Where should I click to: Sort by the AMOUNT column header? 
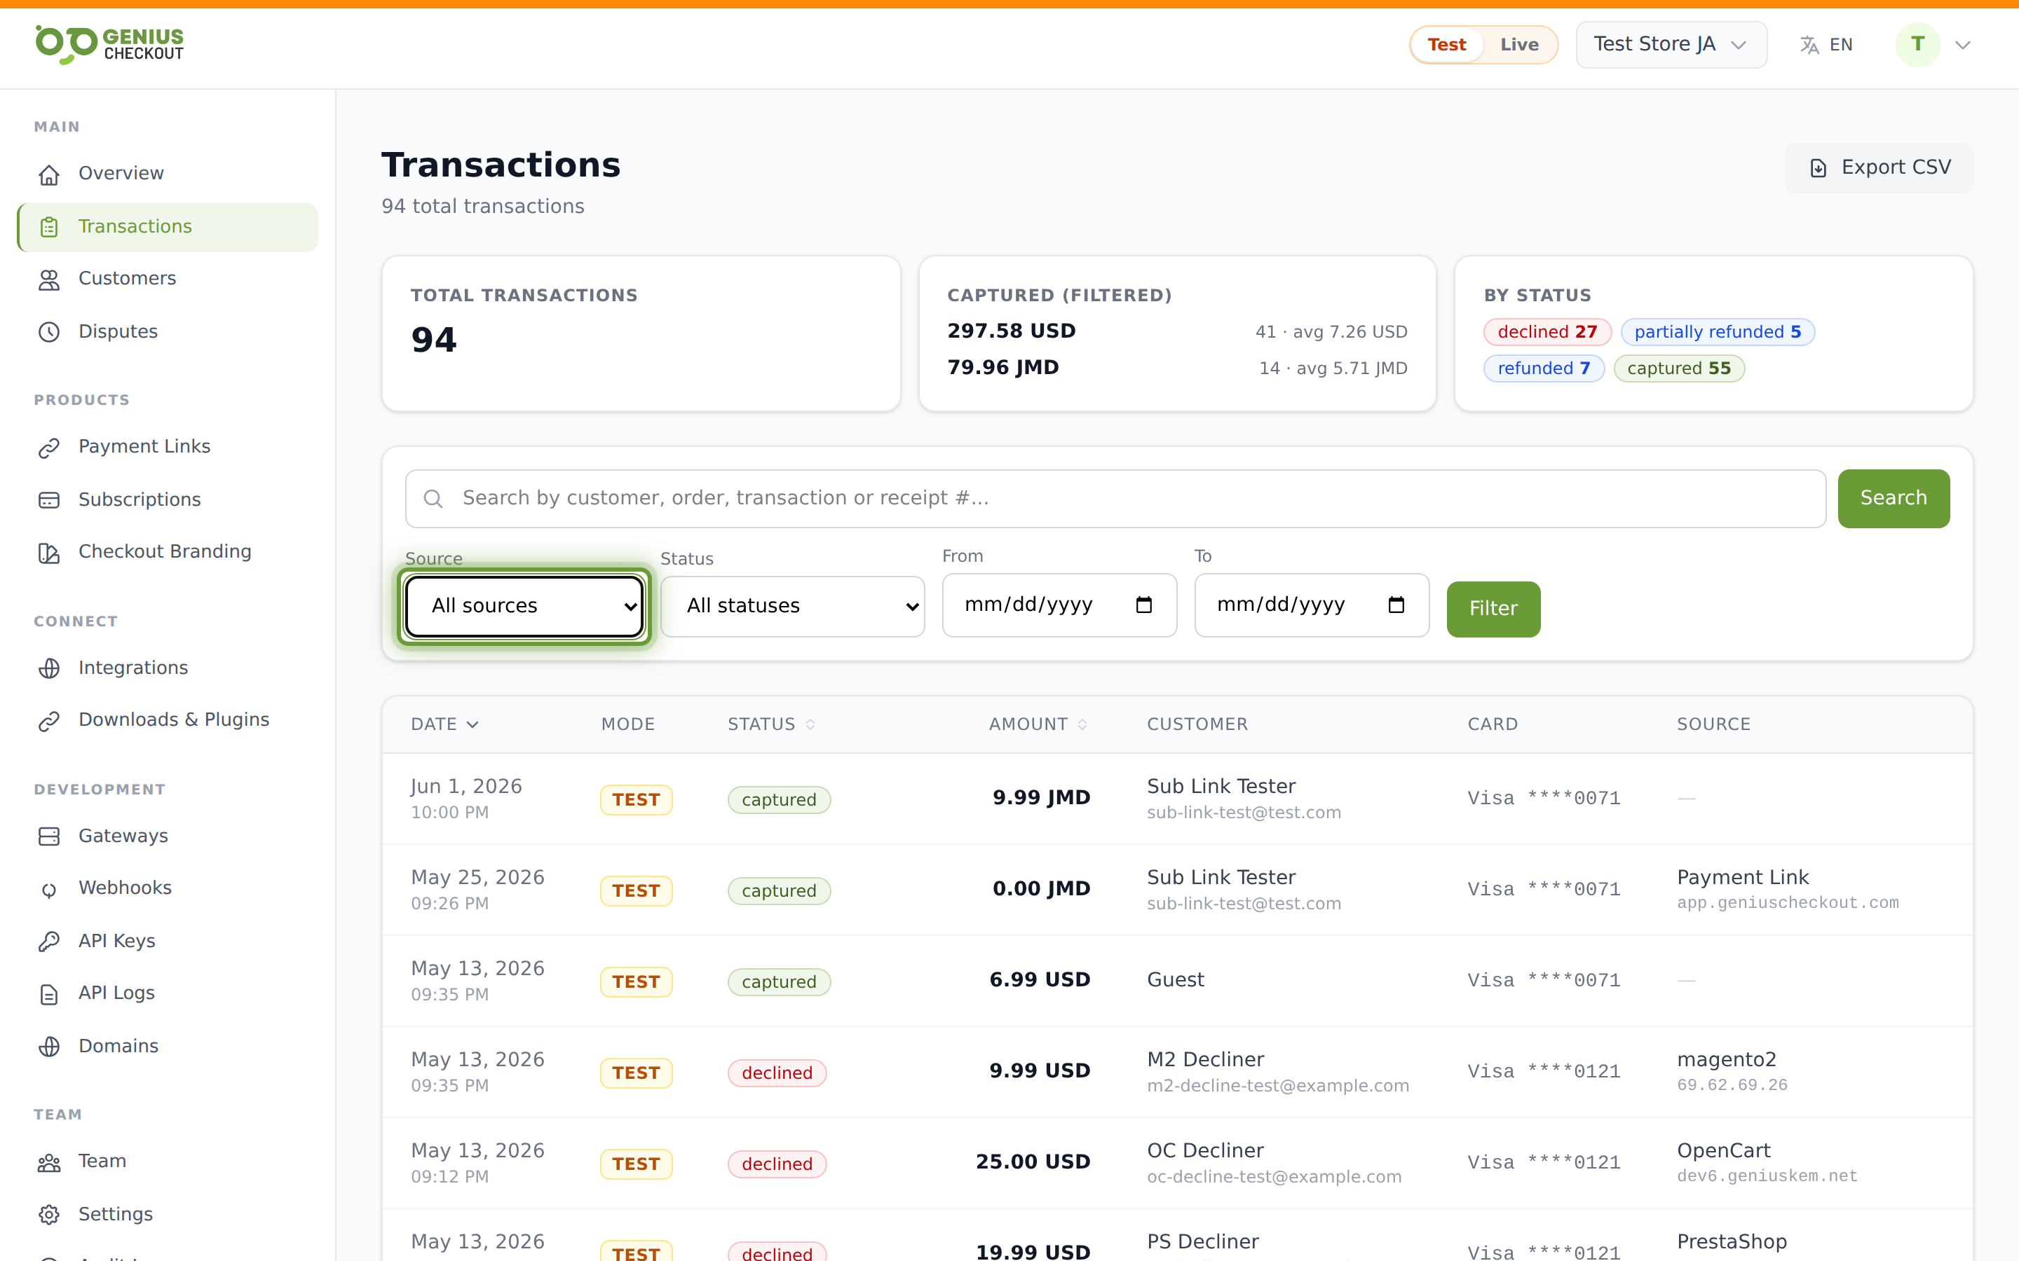(x=1038, y=724)
